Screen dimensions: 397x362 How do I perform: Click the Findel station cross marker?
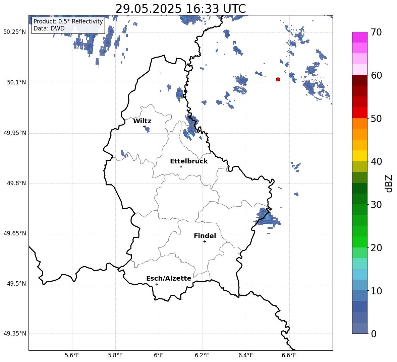click(205, 242)
